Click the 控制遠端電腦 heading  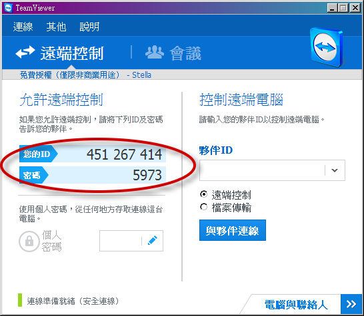[x=241, y=100]
